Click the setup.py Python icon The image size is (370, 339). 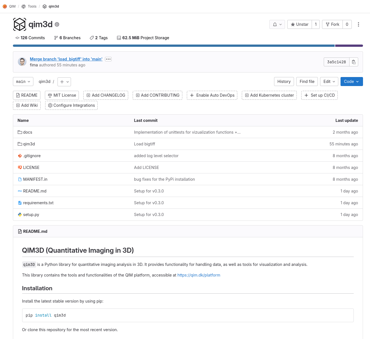[20, 215]
